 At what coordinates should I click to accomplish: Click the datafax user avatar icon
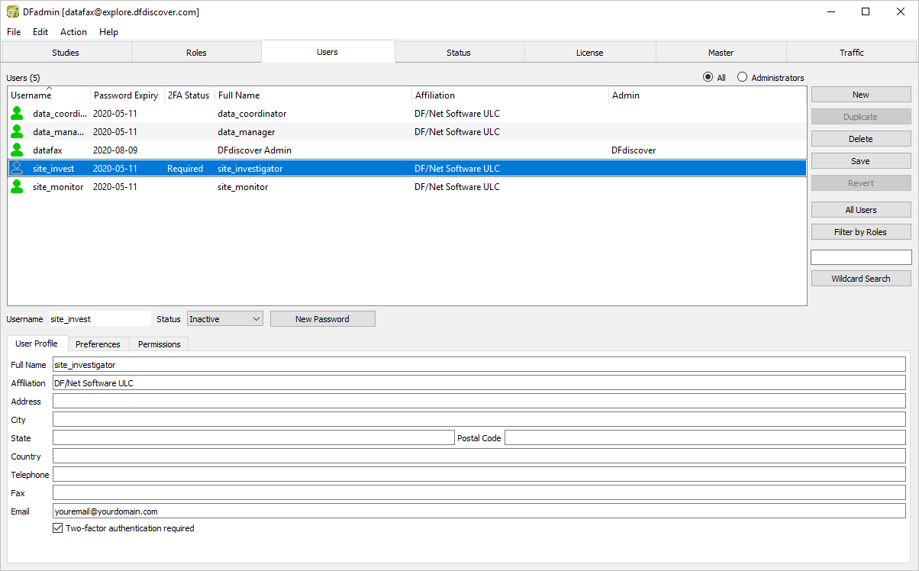point(17,150)
